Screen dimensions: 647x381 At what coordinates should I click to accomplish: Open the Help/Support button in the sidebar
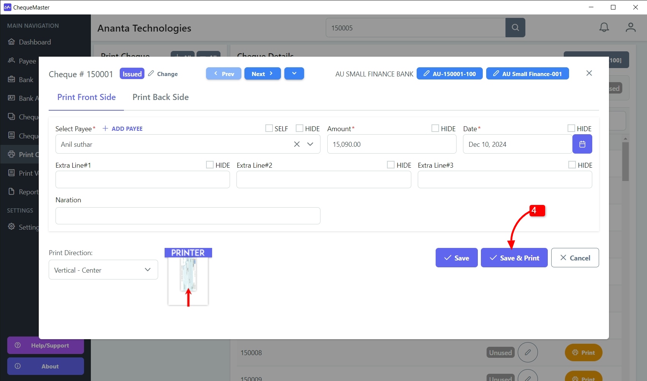click(x=46, y=345)
